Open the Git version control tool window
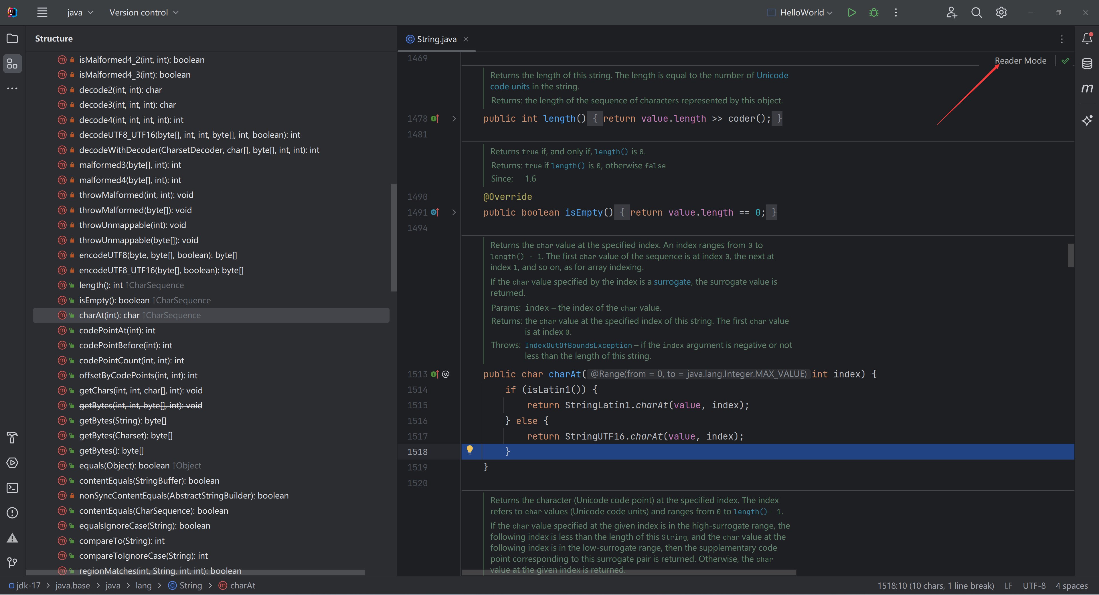The image size is (1099, 595). tap(12, 563)
